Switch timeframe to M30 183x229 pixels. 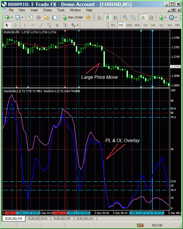(x=137, y=25)
